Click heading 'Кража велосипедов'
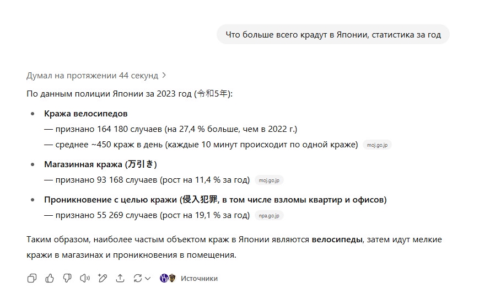 (85, 114)
